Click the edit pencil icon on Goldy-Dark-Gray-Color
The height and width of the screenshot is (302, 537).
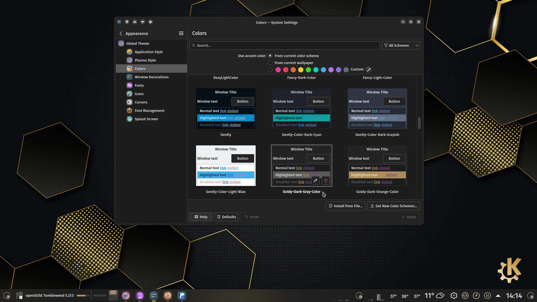[315, 181]
